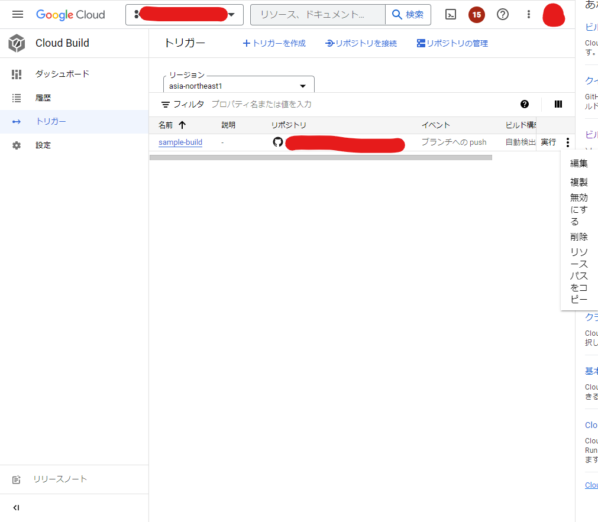Open リリースノート link in sidebar

coord(60,479)
